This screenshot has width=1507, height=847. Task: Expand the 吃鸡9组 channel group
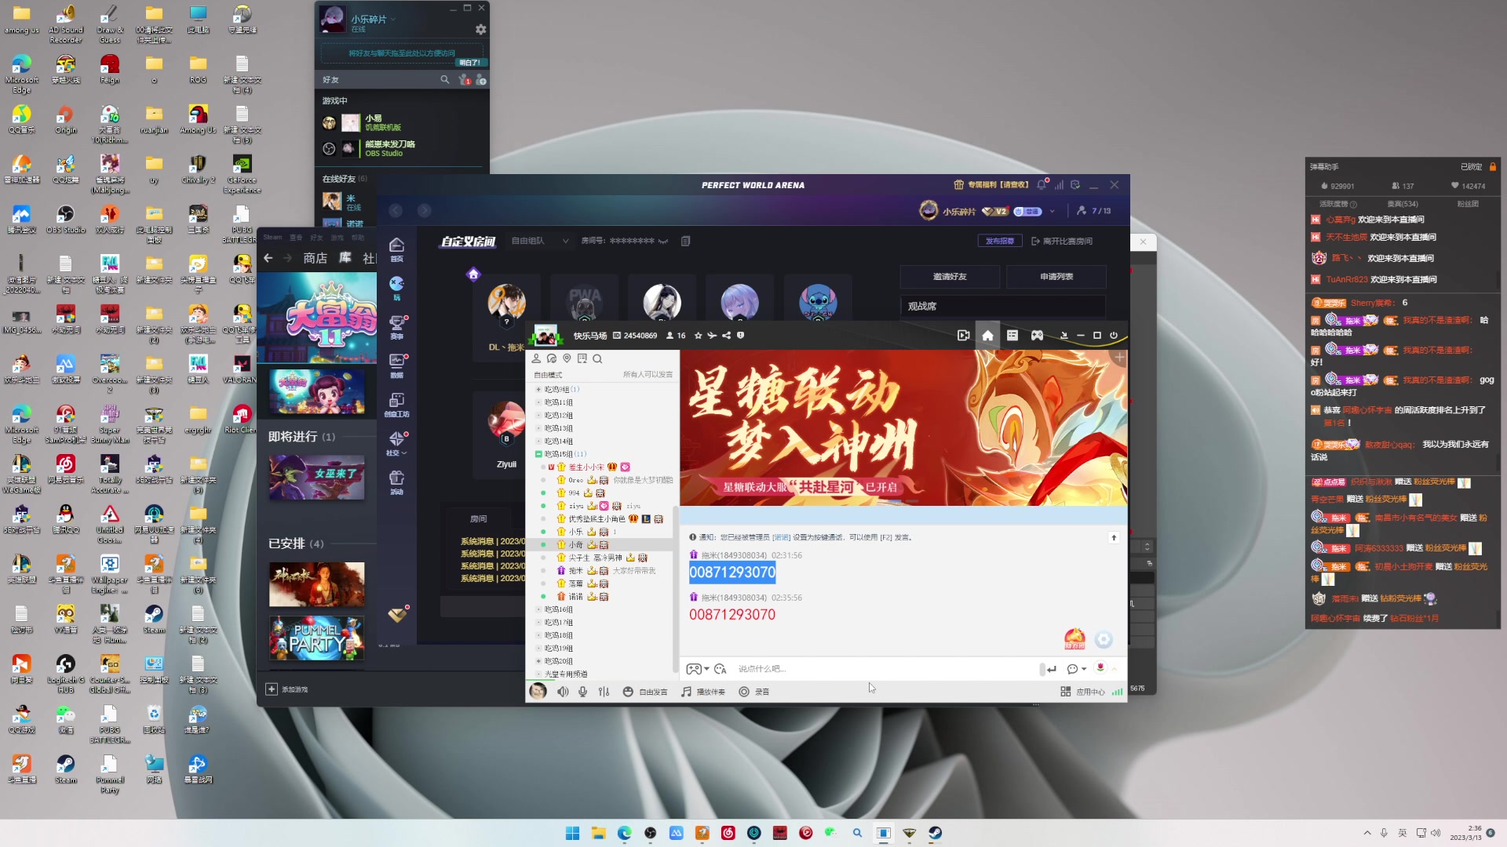click(538, 390)
